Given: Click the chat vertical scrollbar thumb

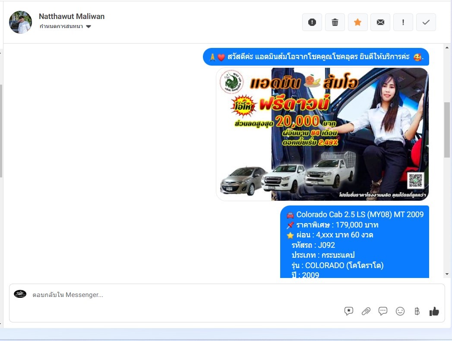Looking at the screenshot, I should pyautogui.click(x=447, y=130).
